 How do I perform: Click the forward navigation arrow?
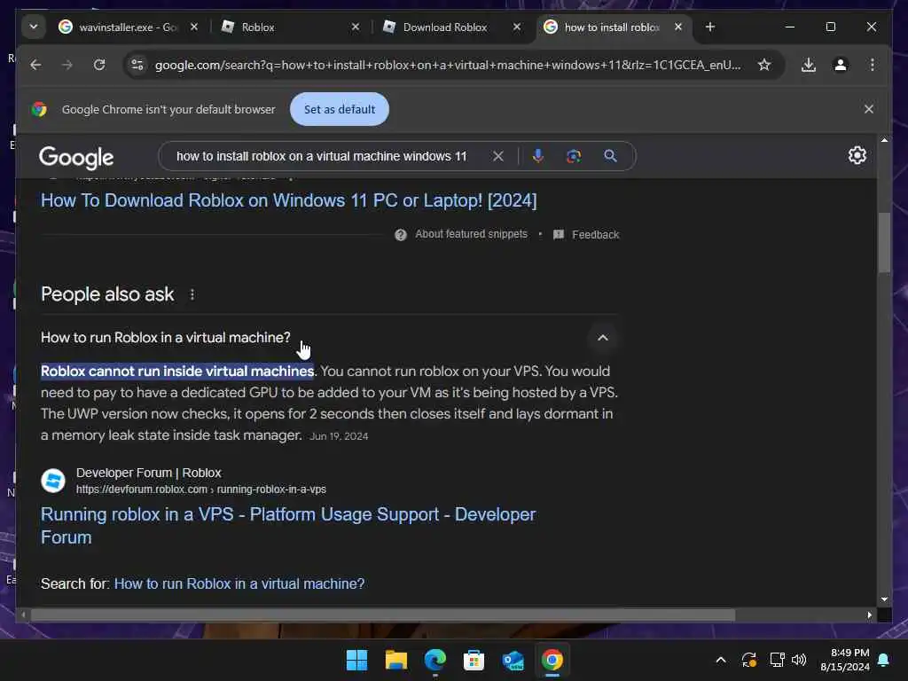pos(67,65)
